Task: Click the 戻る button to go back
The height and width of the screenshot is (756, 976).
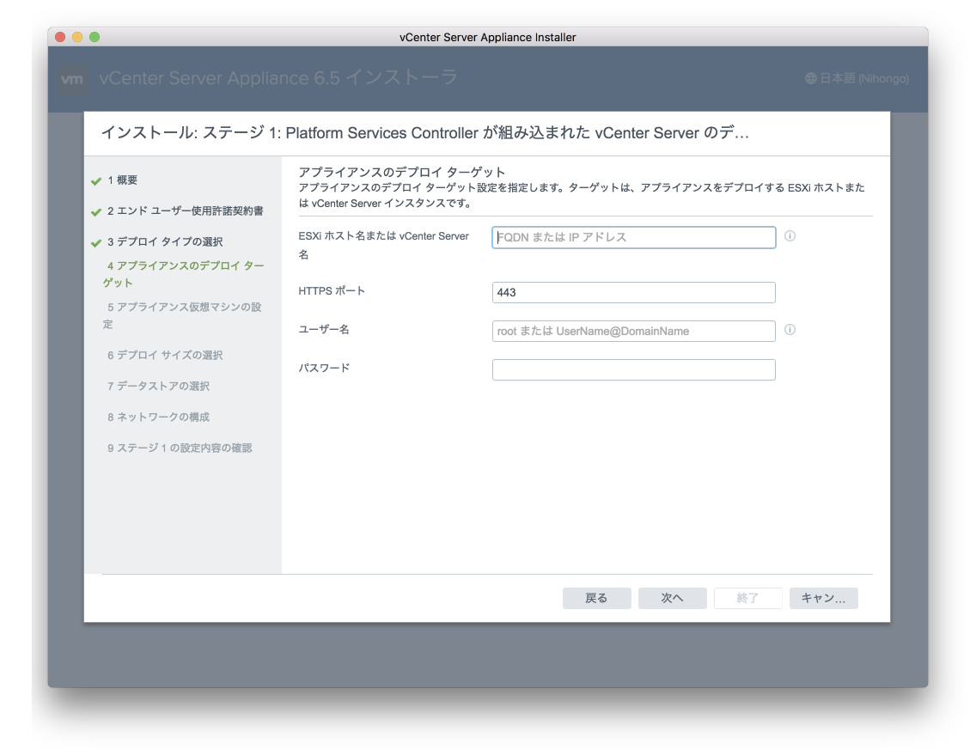Action: [596, 598]
